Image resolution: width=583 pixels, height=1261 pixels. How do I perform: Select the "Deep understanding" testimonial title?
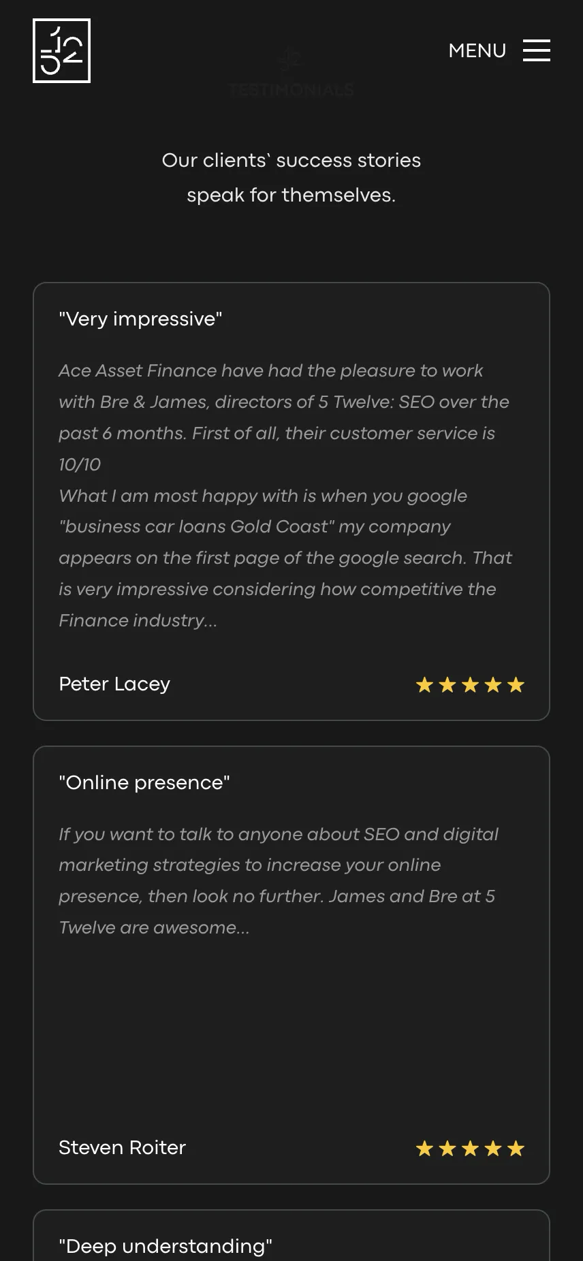tap(166, 1246)
